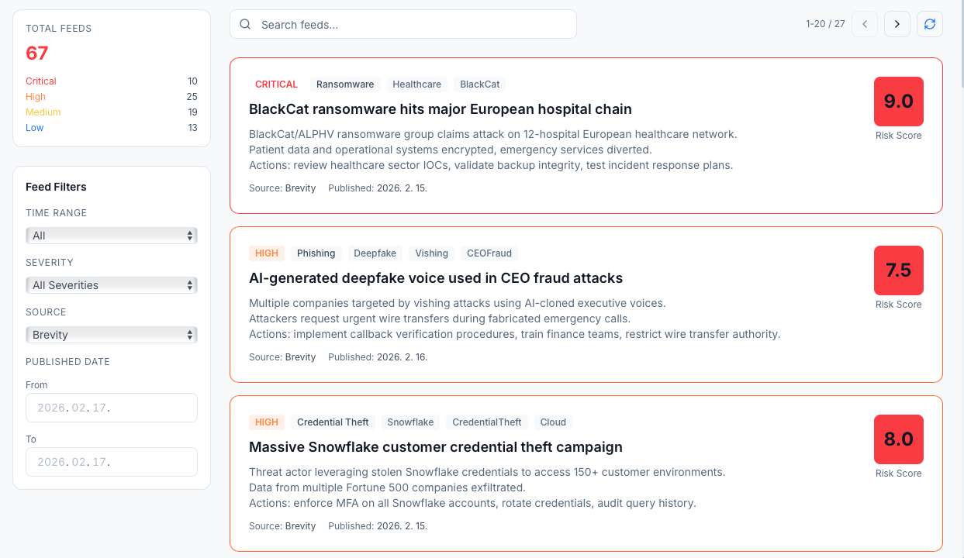The width and height of the screenshot is (964, 558).
Task: Click the Phishing tag on the deepfake feed
Action: pos(316,253)
